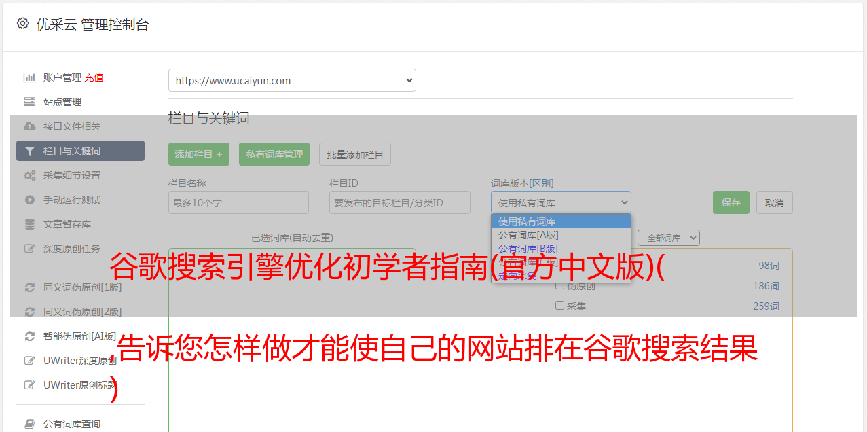This screenshot has width=867, height=432.
Task: Click the gears icon for 采集细节设置
Action: [29, 175]
